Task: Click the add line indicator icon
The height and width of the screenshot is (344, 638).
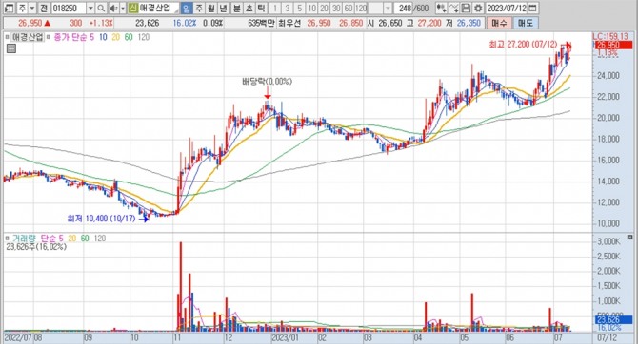Action: point(454,8)
